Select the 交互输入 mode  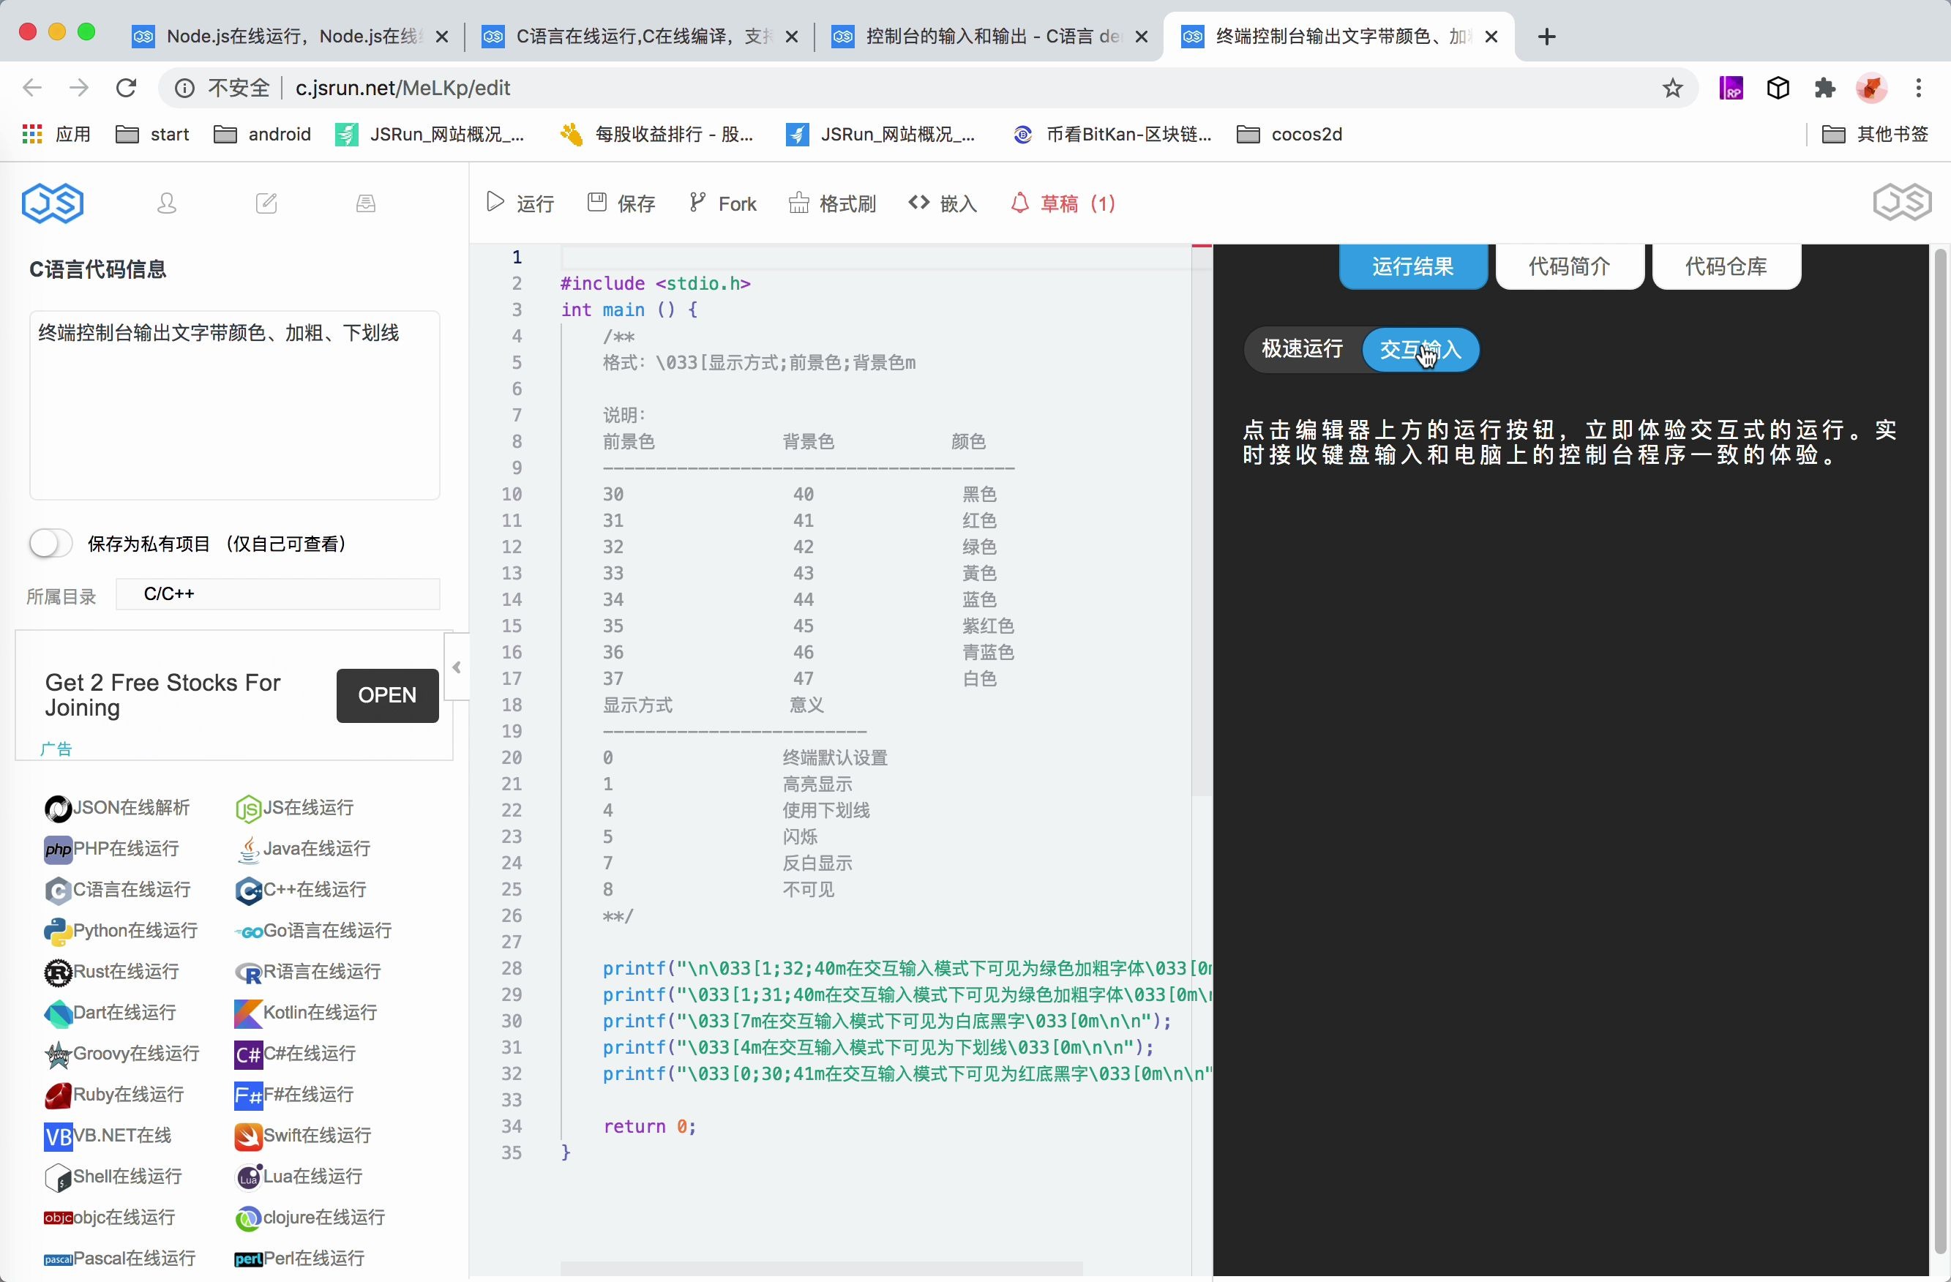coord(1420,349)
